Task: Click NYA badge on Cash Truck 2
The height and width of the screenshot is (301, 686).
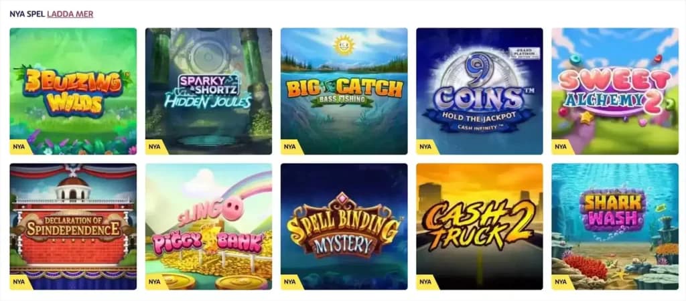Action: click(426, 282)
